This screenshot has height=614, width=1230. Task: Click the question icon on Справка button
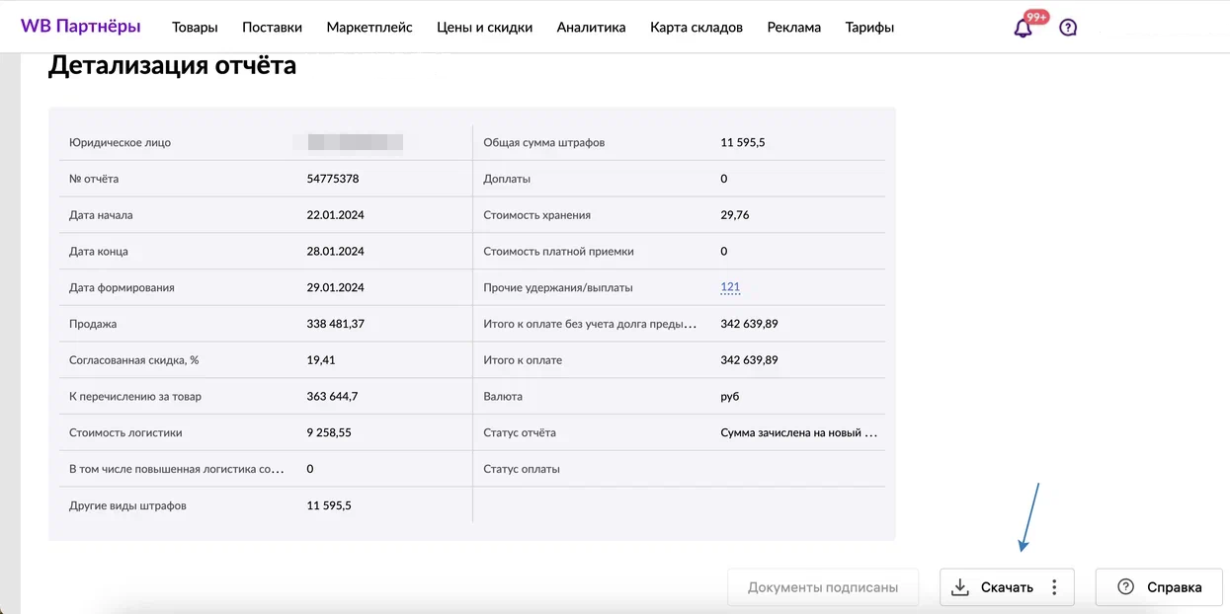tap(1125, 587)
